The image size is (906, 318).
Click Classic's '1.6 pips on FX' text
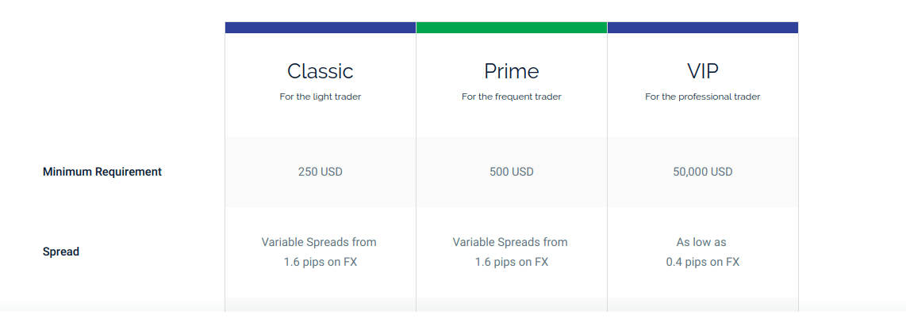click(320, 262)
